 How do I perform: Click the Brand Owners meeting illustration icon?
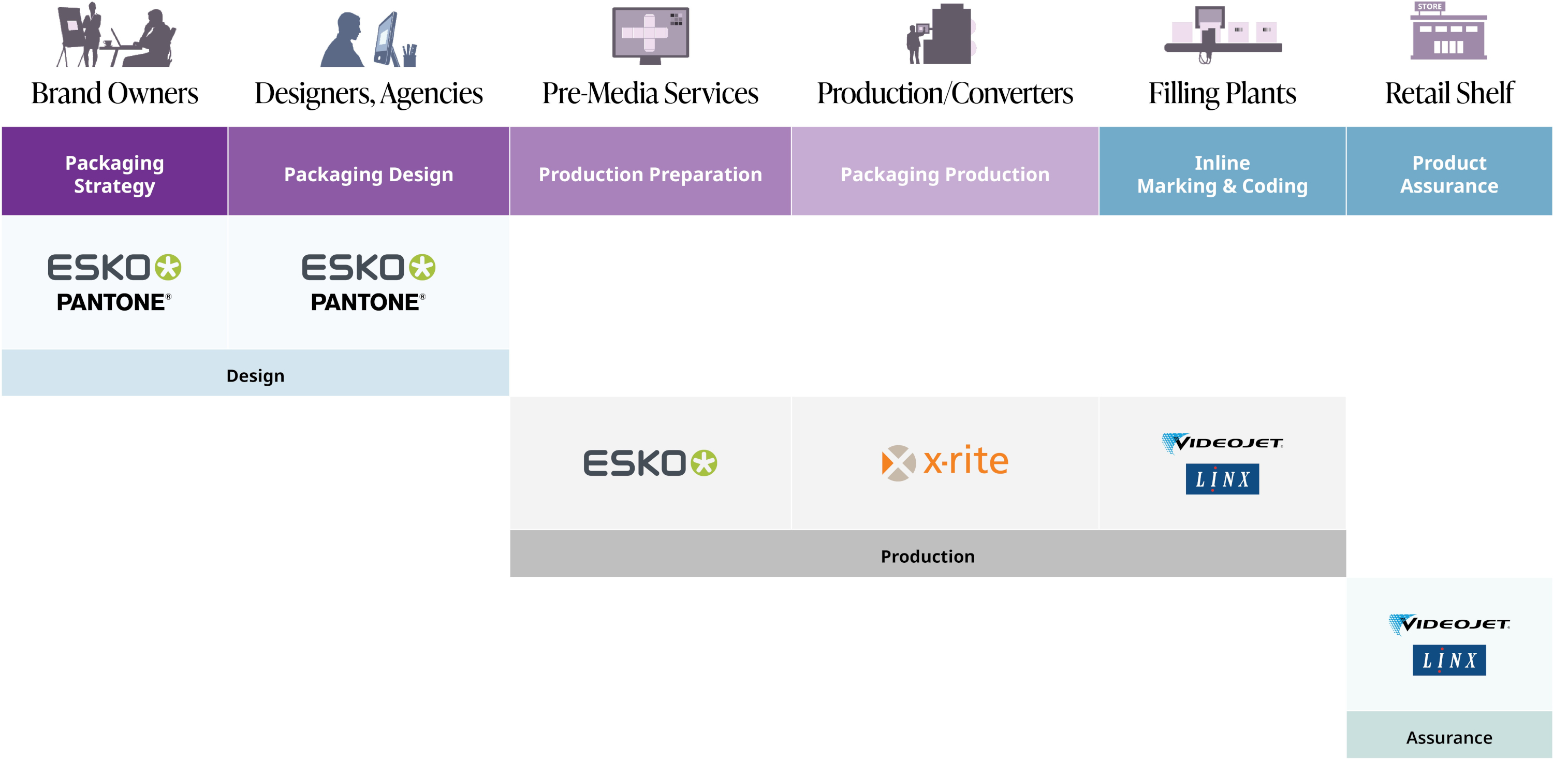click(116, 35)
